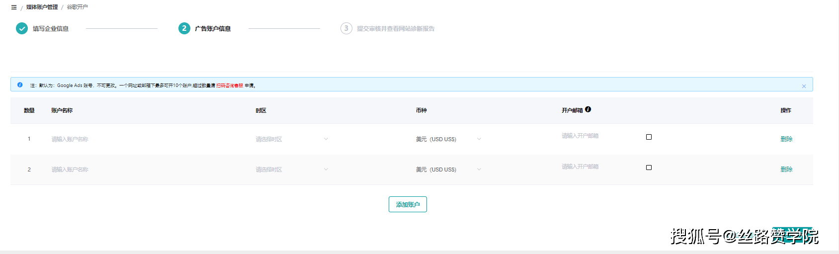839x254 pixels.
Task: Click the info icon beside 开户邮箱 header
Action: (588, 109)
